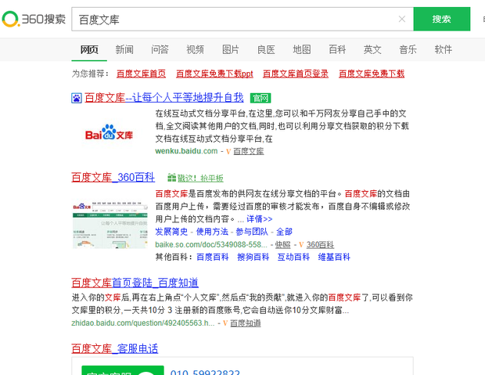Click the Bai du 文库 logo thumbnail

point(109,133)
